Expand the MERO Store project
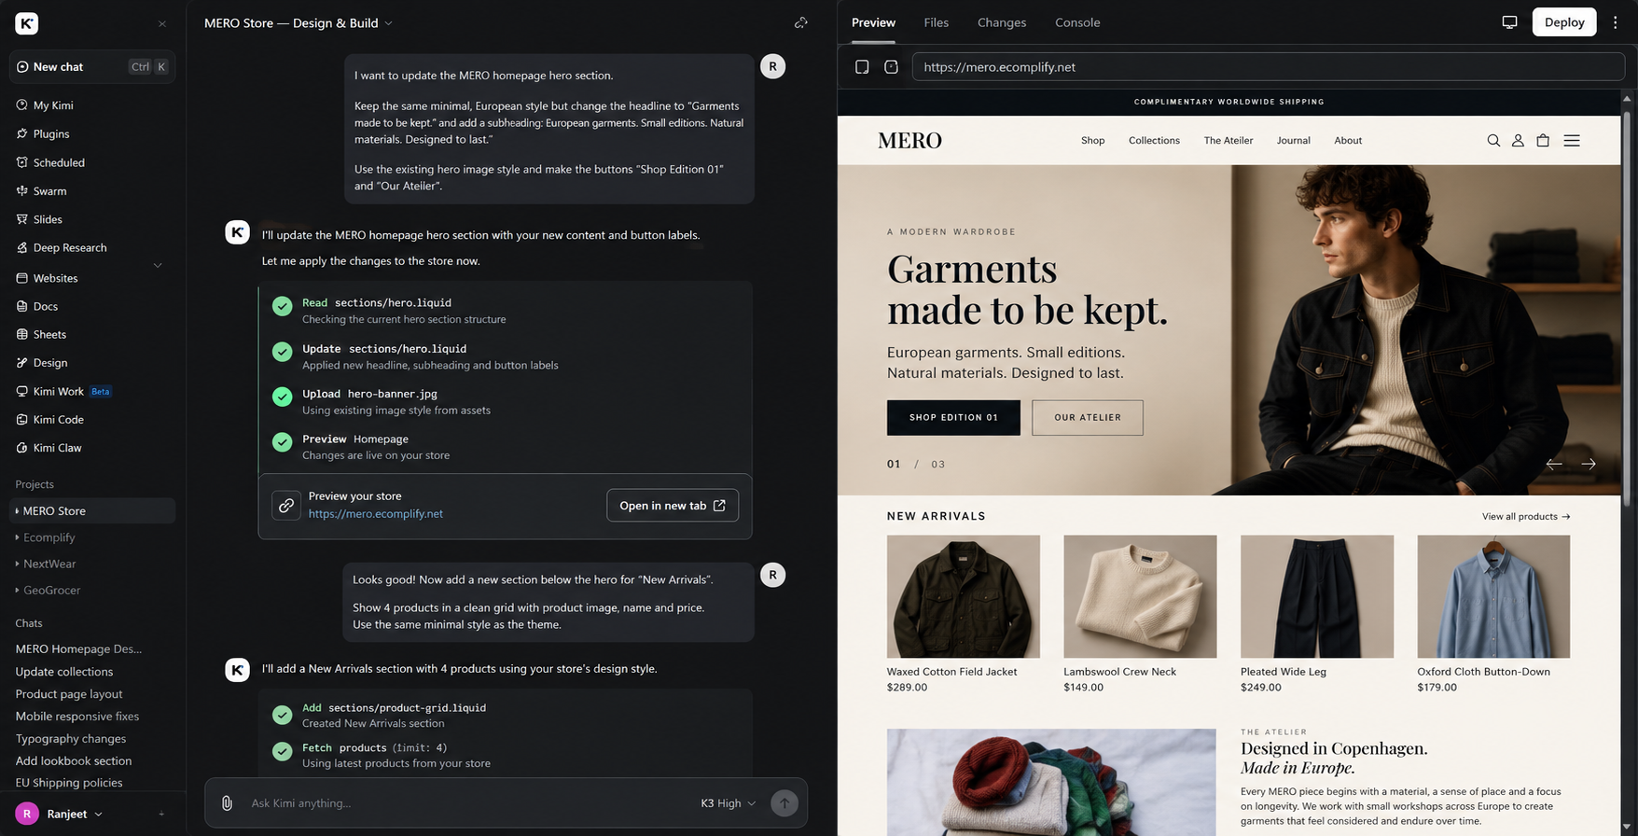1638x836 pixels. coord(92,510)
